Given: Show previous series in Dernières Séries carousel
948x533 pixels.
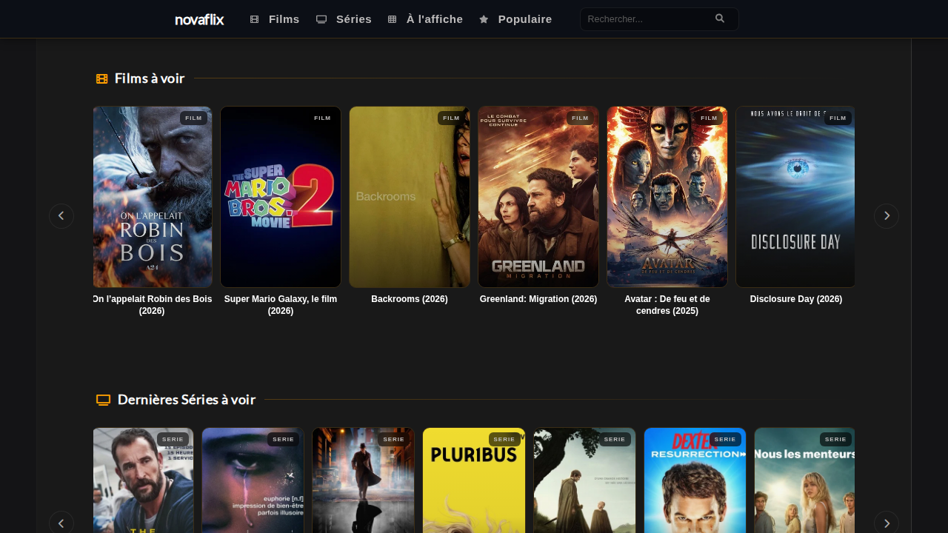Looking at the screenshot, I should pos(61,523).
